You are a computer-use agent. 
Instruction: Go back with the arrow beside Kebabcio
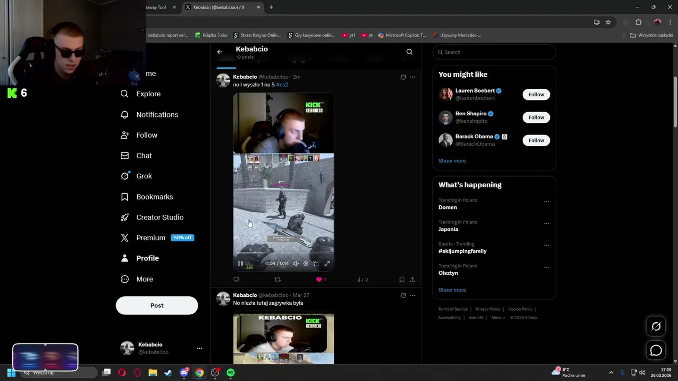coord(220,52)
